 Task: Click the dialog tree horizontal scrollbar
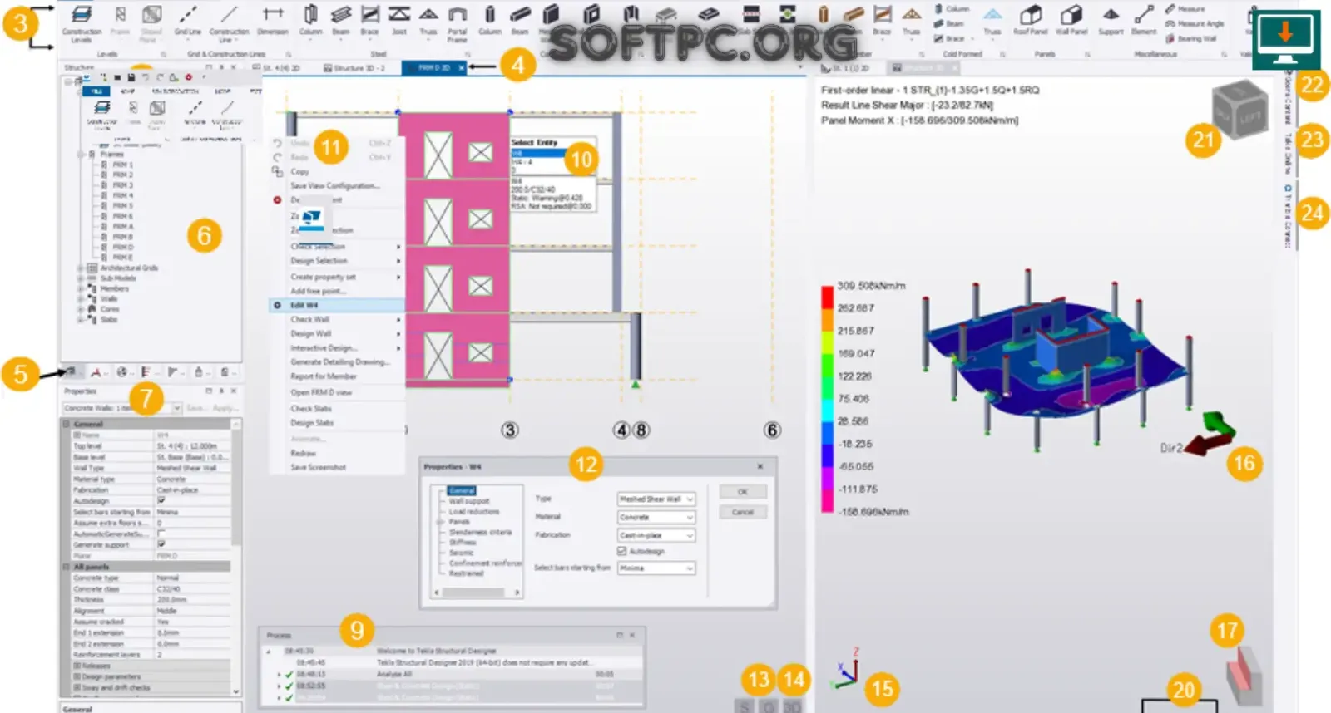coord(476,593)
